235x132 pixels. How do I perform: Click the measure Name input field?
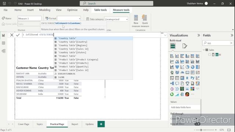tap(29, 18)
